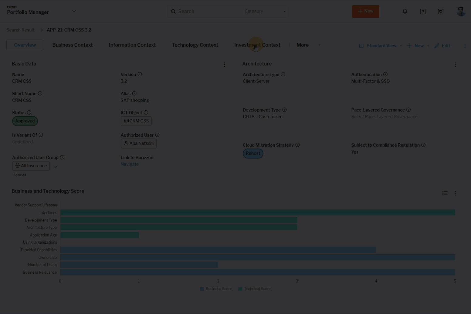Follow the Navigate link to Horizzon
The image size is (471, 314).
[130, 164]
